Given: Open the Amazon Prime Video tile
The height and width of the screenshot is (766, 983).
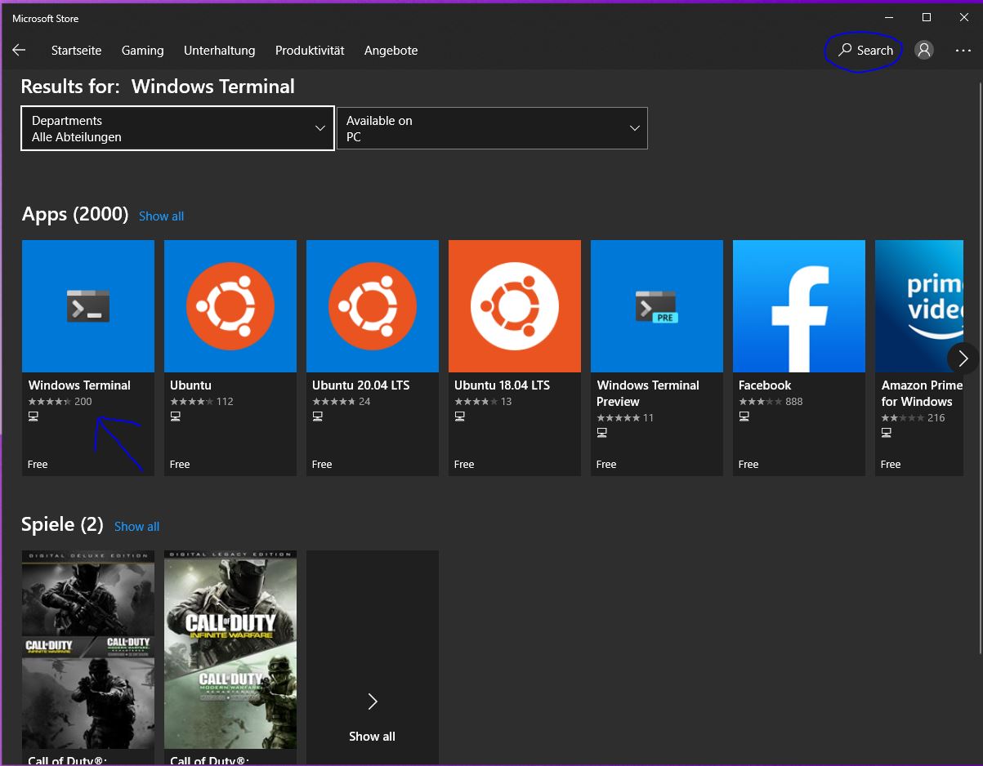Looking at the screenshot, I should pos(919,358).
